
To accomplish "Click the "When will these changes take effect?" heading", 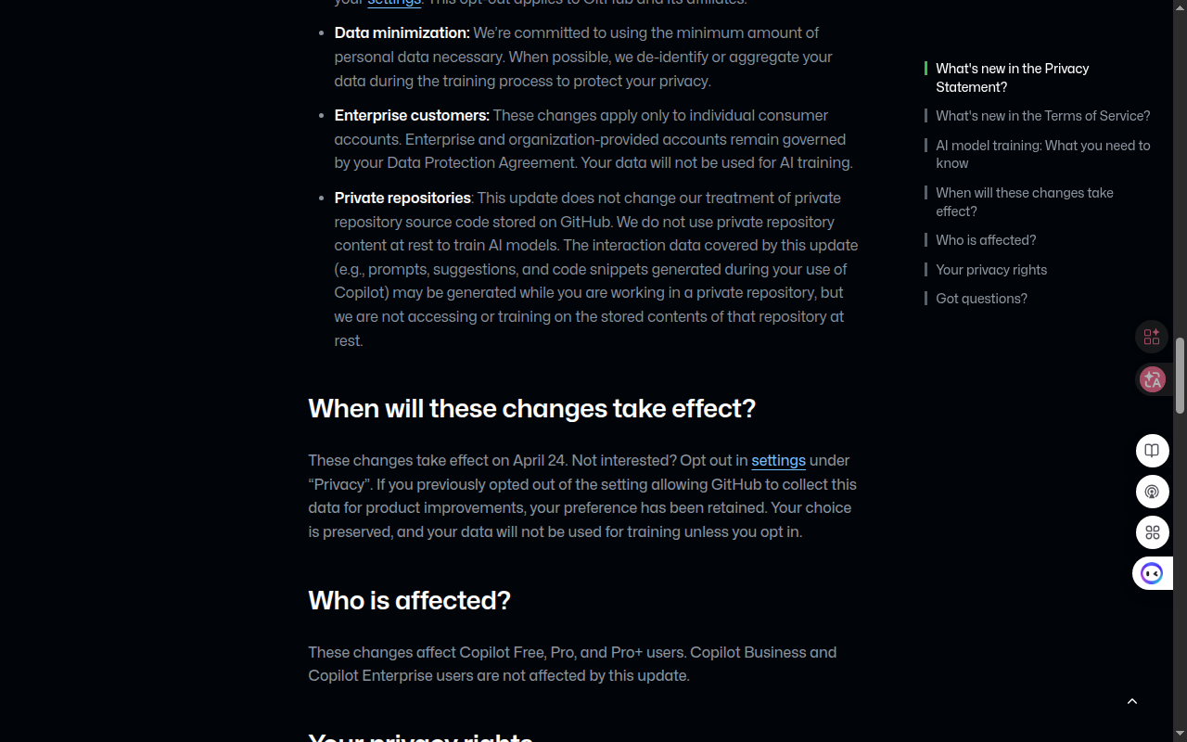I will point(531,409).
